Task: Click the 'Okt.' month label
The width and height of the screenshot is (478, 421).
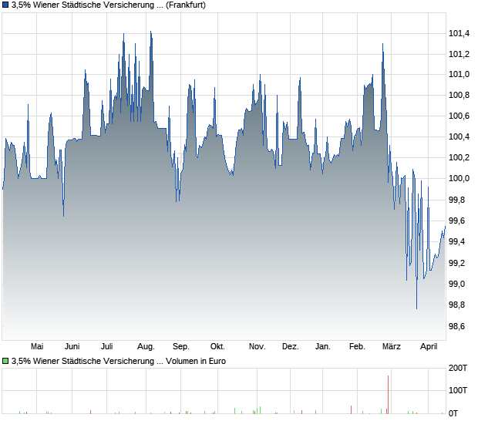Action: [217, 347]
